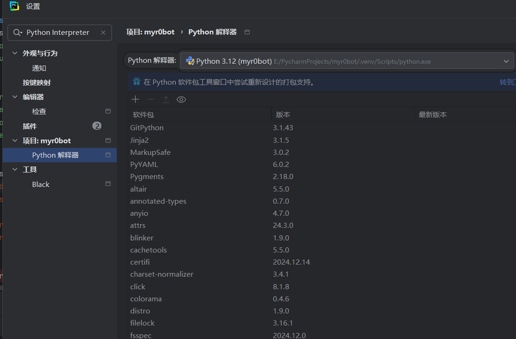Select the MarkupSafe package row
Image resolution: width=516 pixels, height=339 pixels.
(322, 153)
